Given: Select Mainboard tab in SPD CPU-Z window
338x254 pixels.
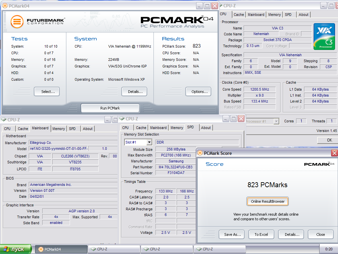Looking at the screenshot, I should pos(158,128).
